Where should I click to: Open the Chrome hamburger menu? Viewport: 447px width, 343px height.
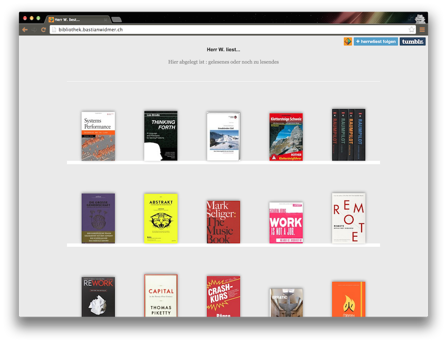pos(422,30)
